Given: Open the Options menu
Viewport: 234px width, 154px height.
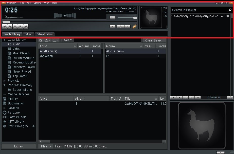Looking at the screenshot, I should 38,3.
